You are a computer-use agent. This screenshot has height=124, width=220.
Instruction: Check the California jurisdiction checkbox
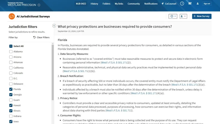click(x=11, y=68)
